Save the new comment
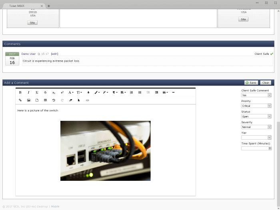This screenshot has width=280, height=210. [251, 82]
